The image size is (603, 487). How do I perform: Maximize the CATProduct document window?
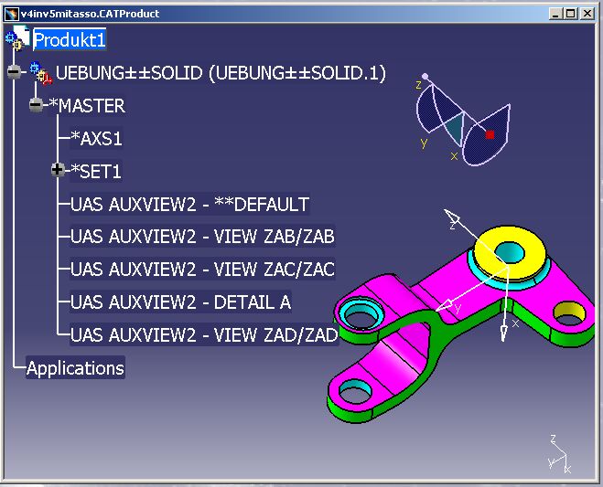570,15
